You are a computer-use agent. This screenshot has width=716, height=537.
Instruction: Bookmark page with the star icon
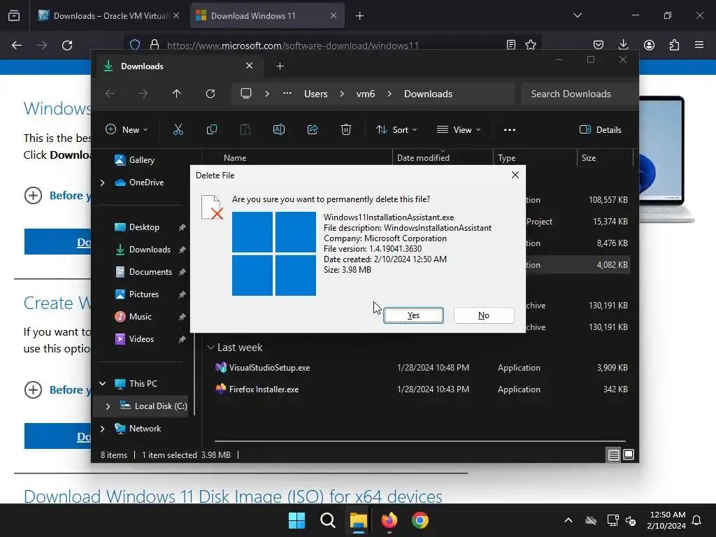pos(531,45)
